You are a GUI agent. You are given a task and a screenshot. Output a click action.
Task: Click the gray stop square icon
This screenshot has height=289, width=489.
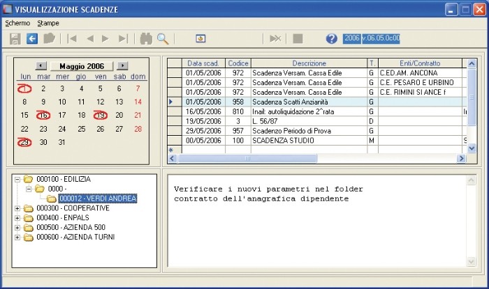coord(298,38)
